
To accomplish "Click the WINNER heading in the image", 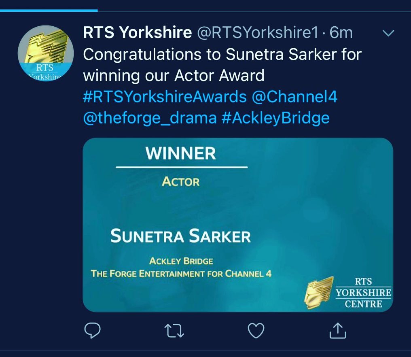I will [181, 153].
